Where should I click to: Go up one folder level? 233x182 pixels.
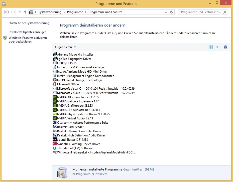(x=25, y=12)
